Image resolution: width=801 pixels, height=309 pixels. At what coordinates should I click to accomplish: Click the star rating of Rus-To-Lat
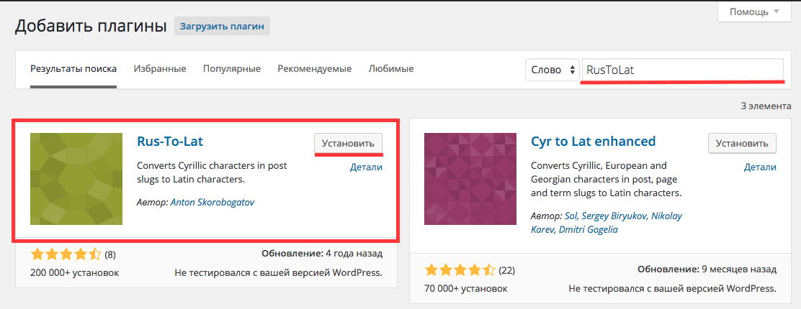click(x=66, y=254)
